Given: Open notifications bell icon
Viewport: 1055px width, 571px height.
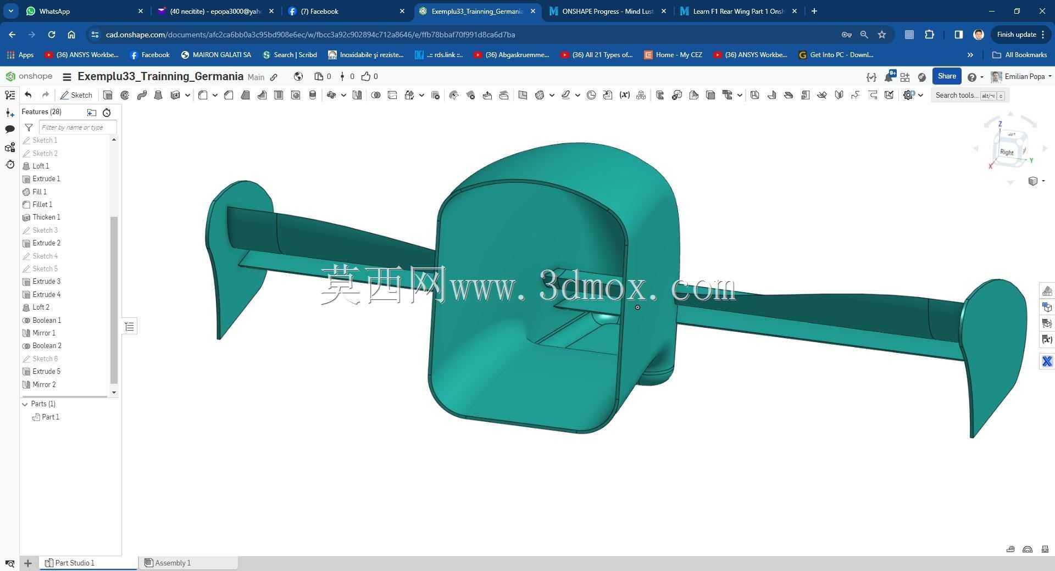Looking at the screenshot, I should tap(889, 77).
